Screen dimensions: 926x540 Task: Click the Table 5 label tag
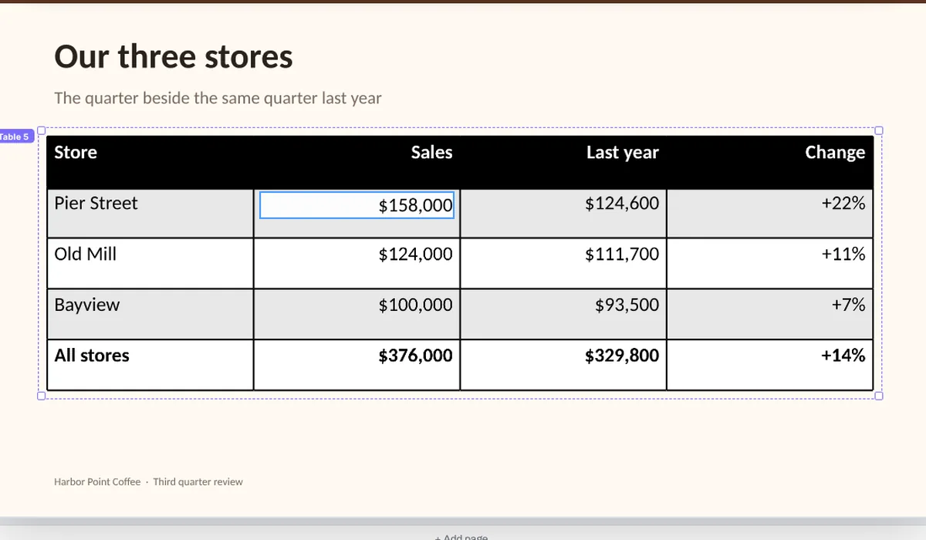coord(15,137)
